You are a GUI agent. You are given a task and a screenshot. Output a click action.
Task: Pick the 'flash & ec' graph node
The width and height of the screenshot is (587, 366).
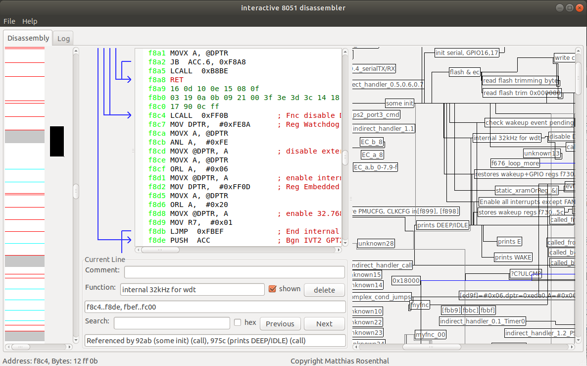coord(464,72)
